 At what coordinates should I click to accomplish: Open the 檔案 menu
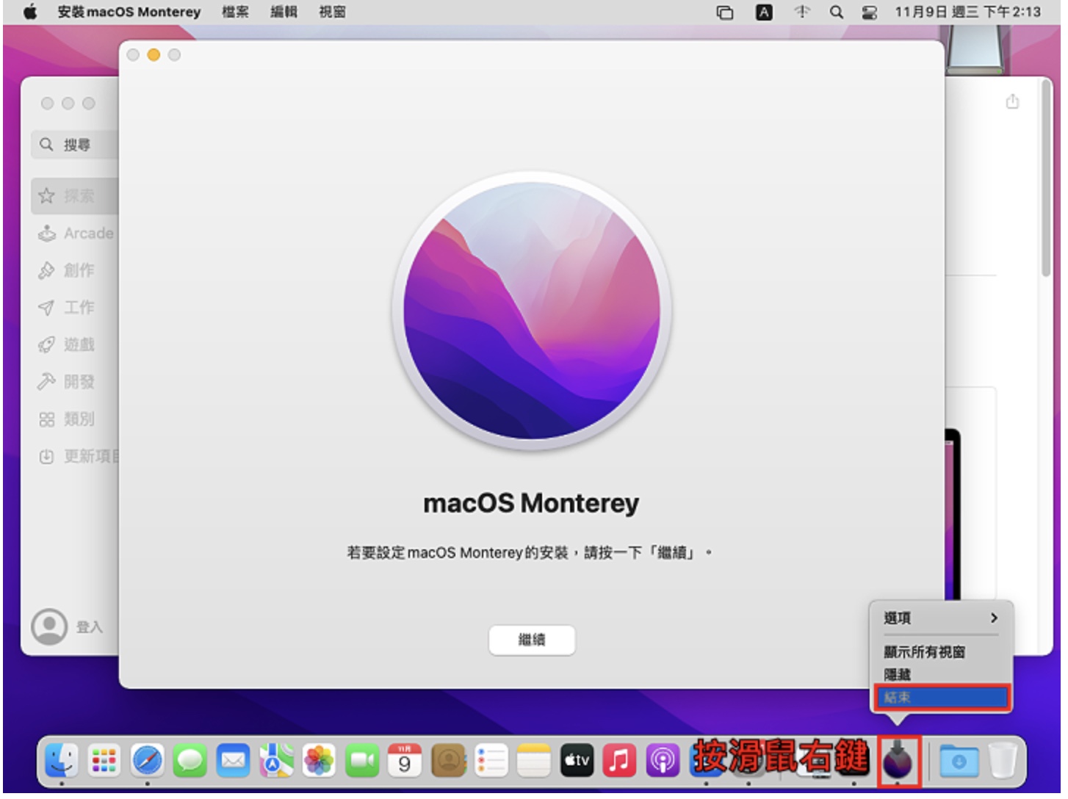click(235, 12)
